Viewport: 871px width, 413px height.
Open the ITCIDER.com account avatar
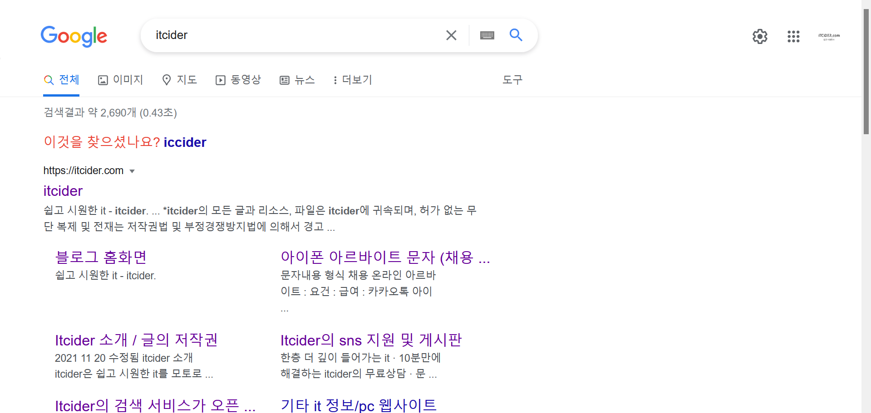point(829,36)
